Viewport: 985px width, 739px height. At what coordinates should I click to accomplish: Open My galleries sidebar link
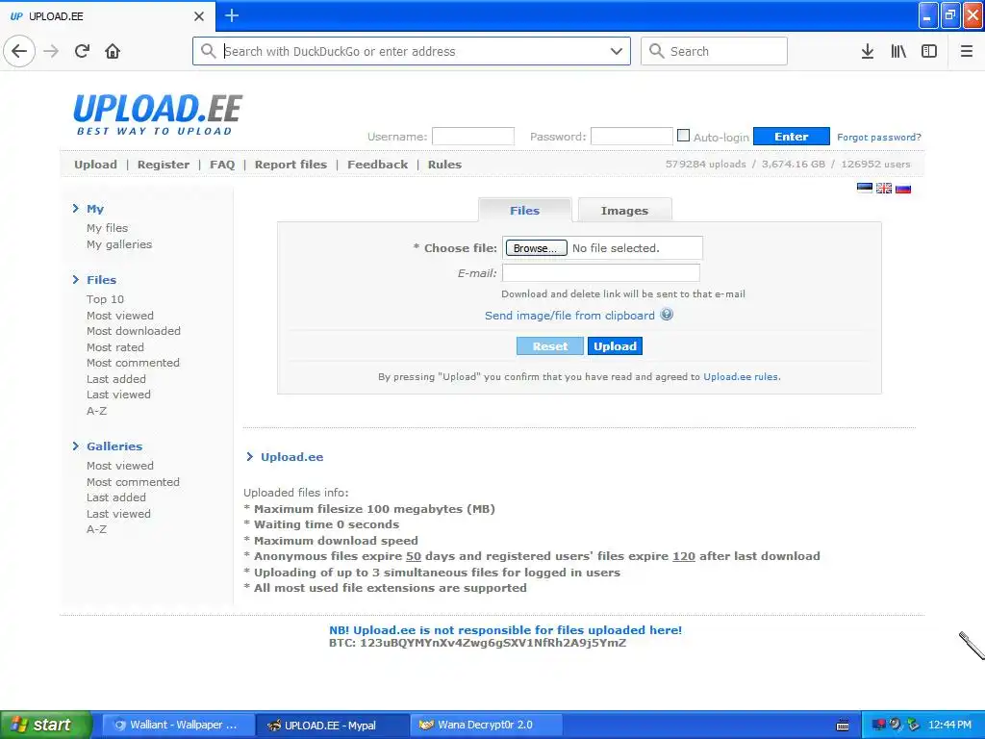coord(119,244)
